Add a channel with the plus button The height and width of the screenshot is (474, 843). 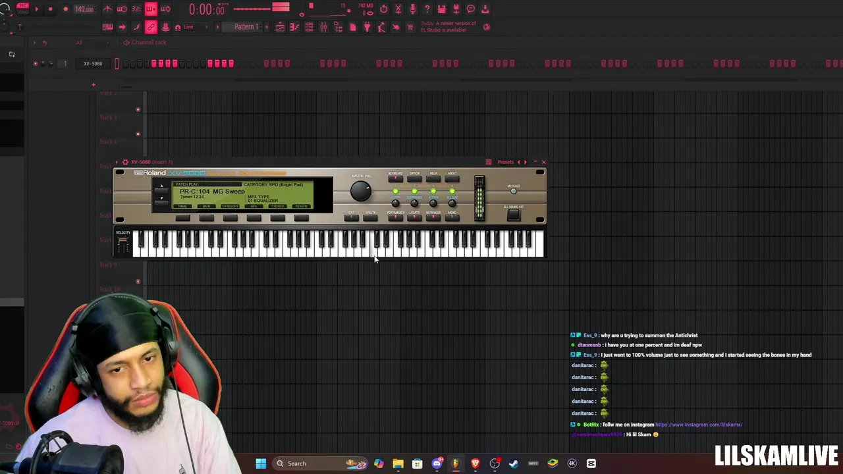pos(94,84)
